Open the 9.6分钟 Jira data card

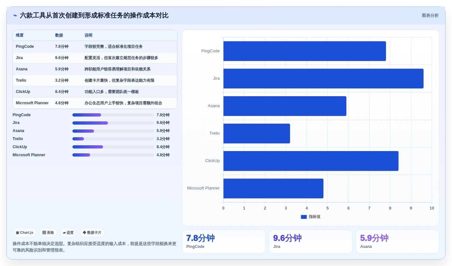[310, 241]
